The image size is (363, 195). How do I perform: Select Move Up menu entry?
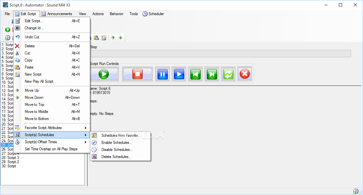pos(52,90)
